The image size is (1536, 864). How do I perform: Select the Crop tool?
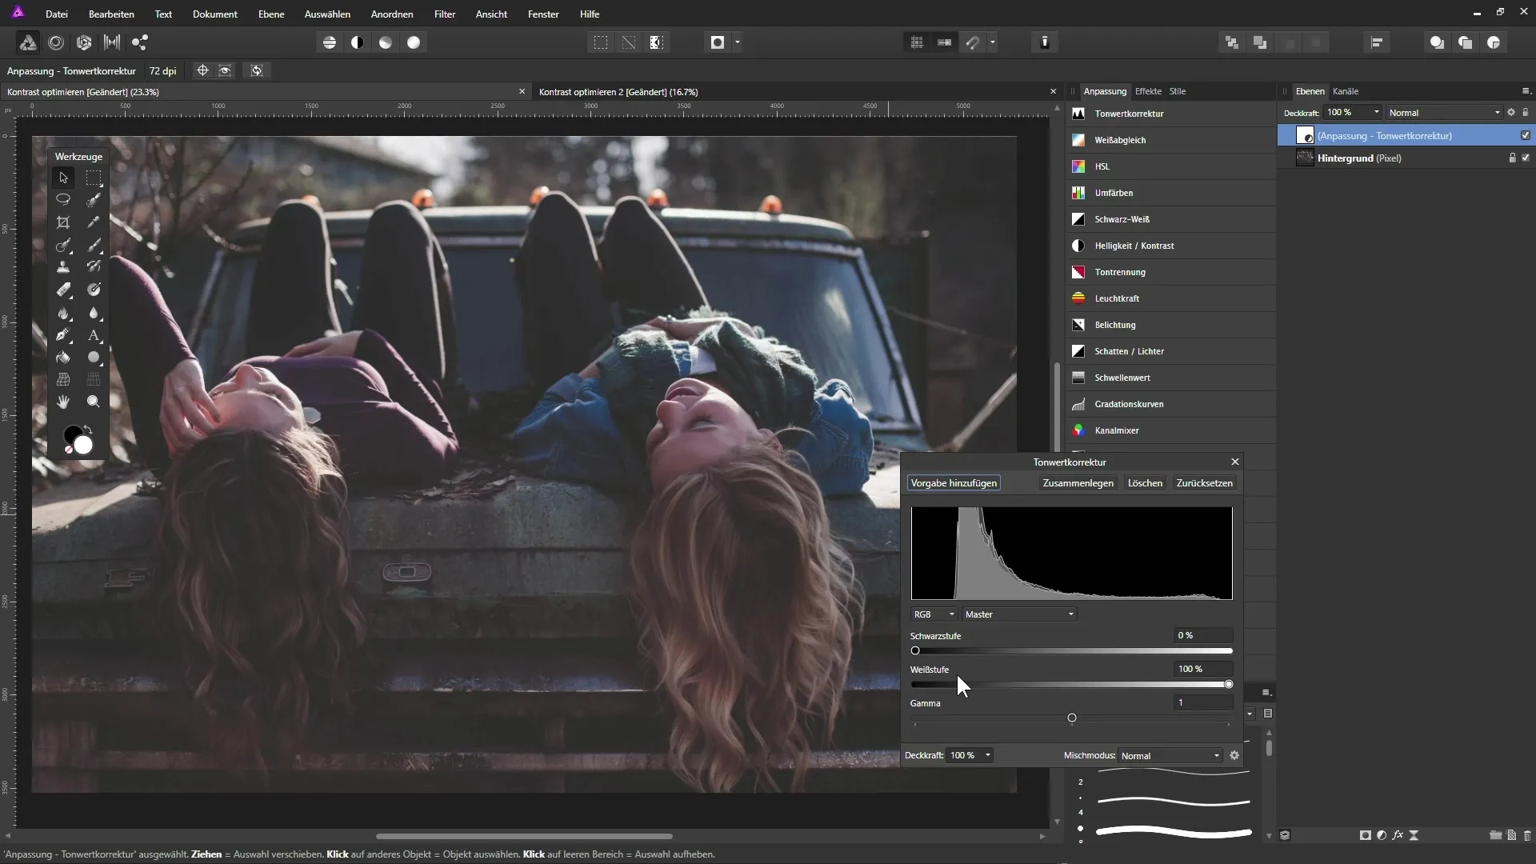pyautogui.click(x=63, y=222)
